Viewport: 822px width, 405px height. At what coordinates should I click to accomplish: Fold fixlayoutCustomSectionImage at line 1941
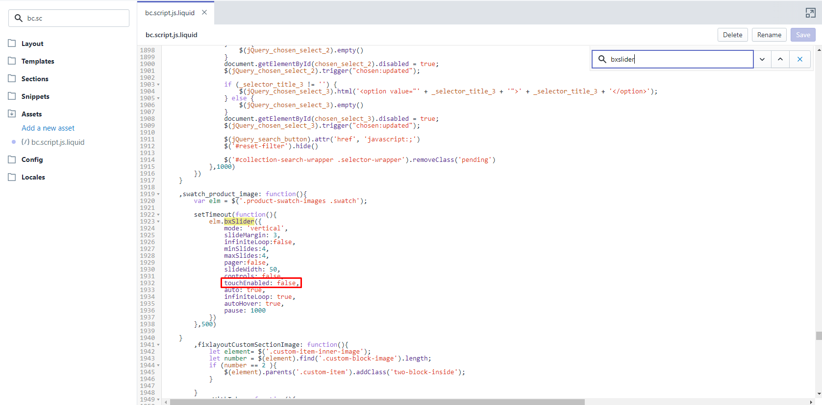click(x=158, y=345)
